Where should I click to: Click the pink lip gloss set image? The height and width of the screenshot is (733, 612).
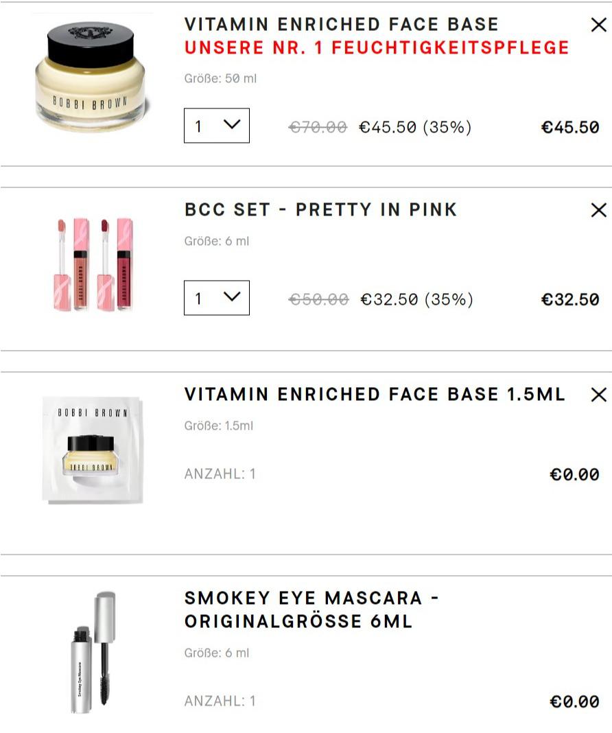click(95, 264)
